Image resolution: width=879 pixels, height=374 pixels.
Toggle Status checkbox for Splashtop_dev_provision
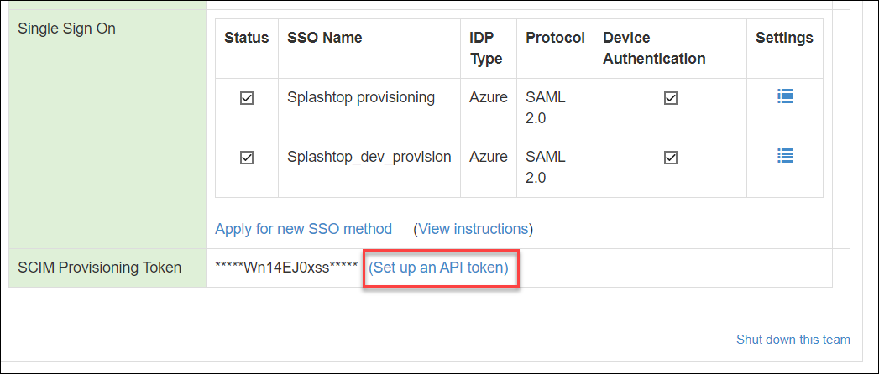[247, 158]
